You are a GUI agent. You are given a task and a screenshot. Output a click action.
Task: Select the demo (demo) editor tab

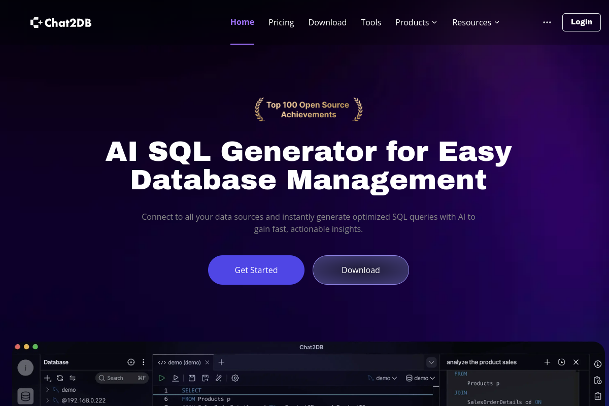coord(184,362)
